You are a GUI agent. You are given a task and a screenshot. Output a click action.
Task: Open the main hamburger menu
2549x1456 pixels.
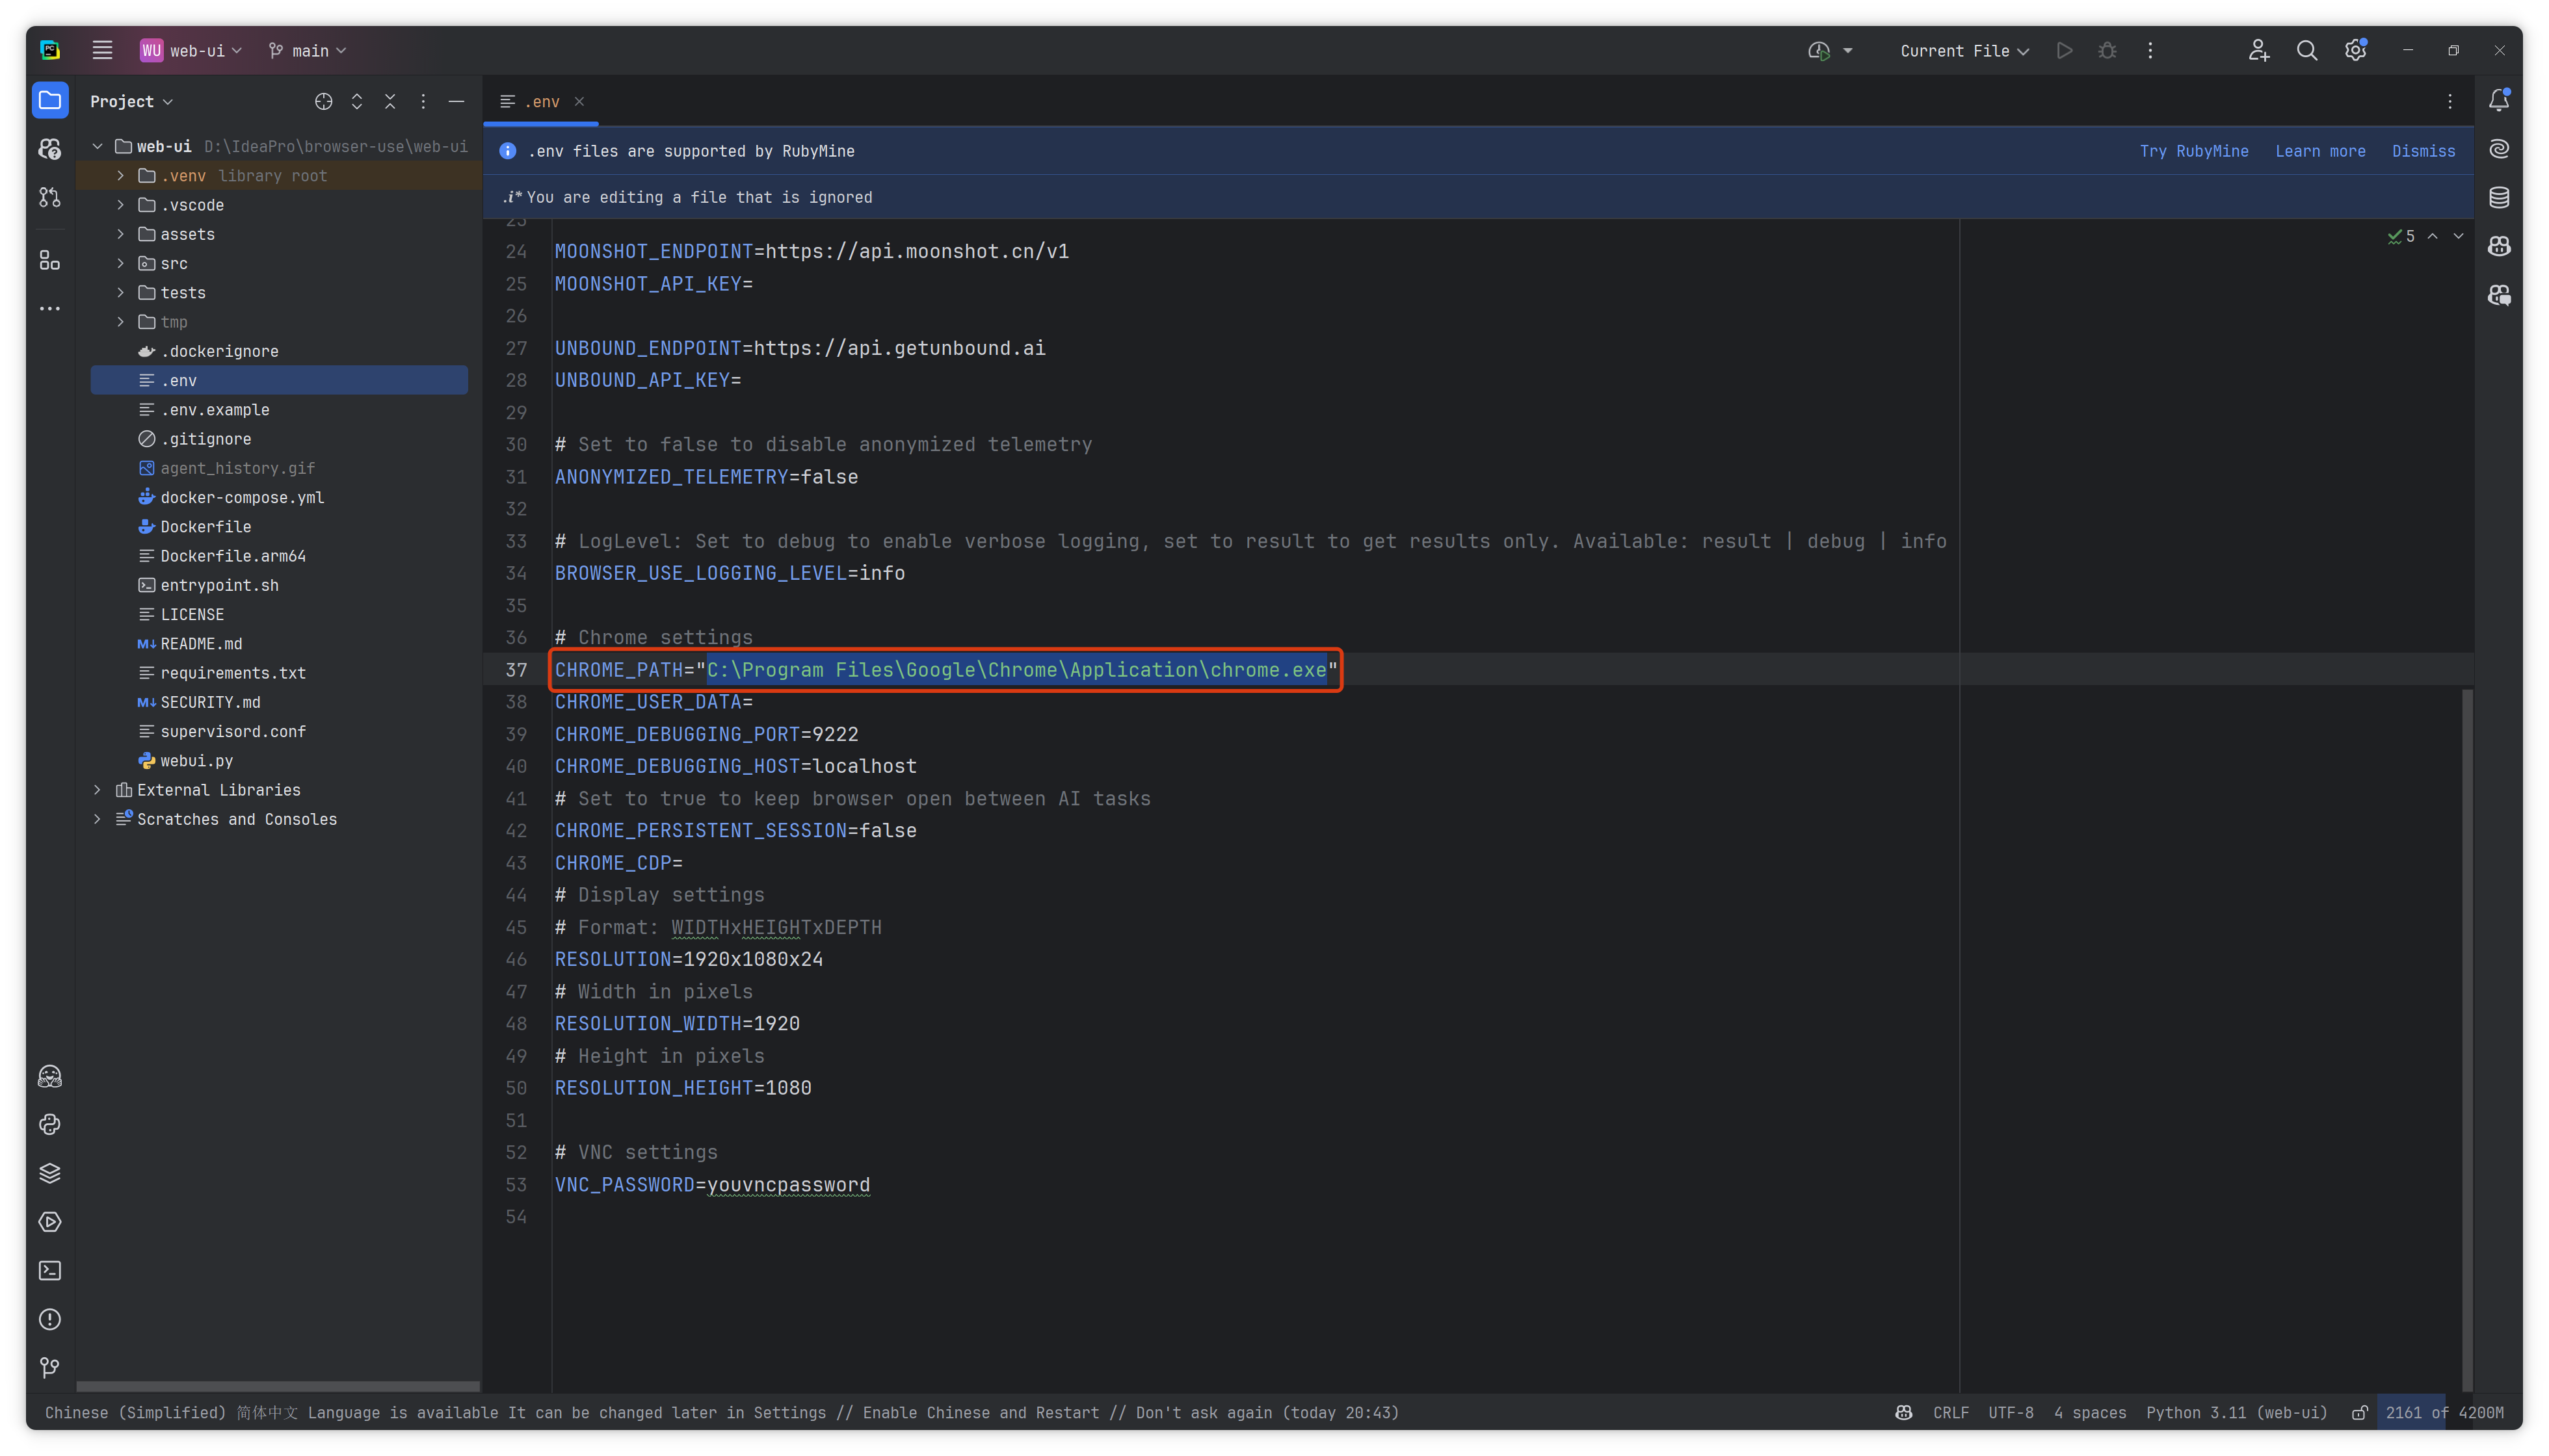click(x=102, y=50)
